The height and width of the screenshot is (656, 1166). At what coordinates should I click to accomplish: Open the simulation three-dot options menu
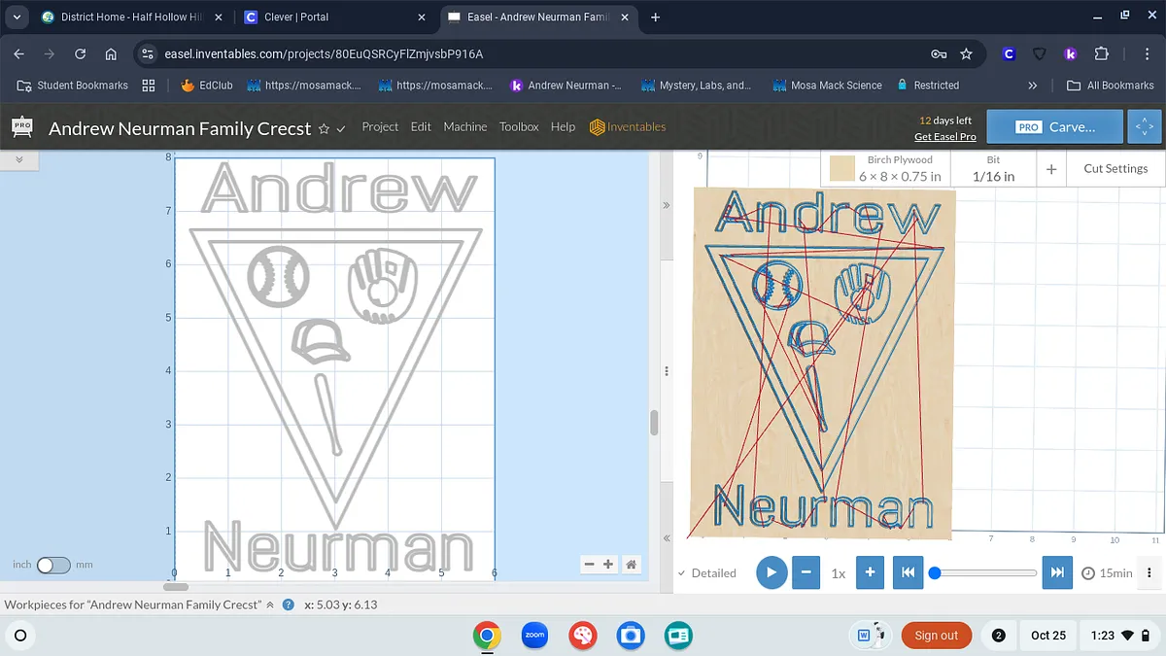[1149, 572]
